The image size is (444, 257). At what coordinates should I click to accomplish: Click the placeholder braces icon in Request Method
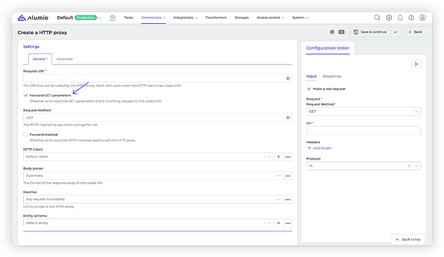(288, 118)
